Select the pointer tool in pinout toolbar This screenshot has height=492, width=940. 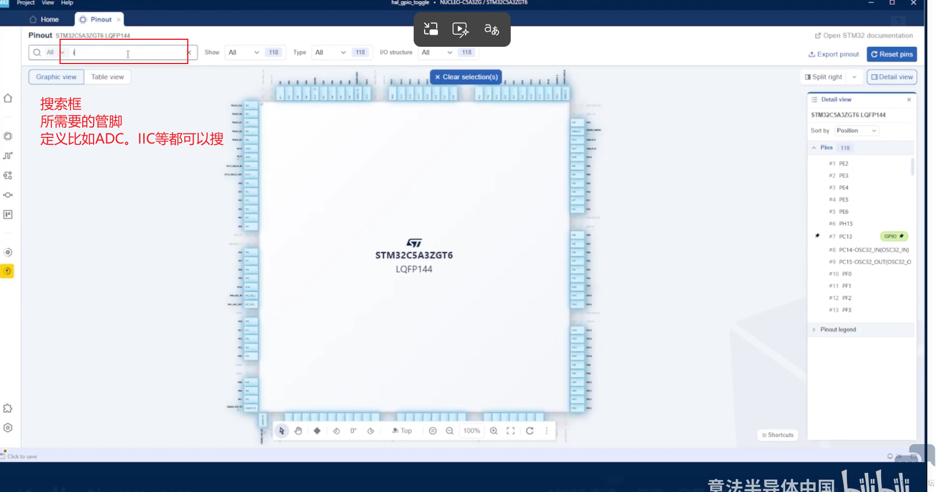[281, 431]
